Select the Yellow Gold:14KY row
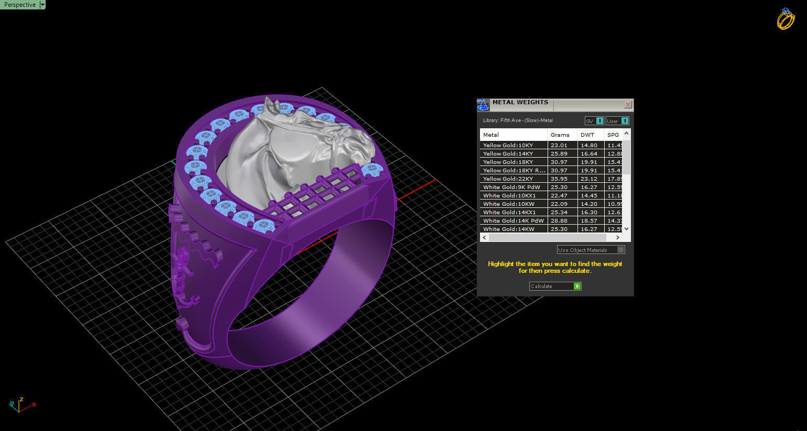 pos(551,153)
